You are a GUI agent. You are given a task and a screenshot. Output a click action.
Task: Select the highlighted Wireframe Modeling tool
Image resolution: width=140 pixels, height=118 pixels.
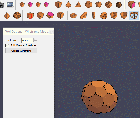134,15
